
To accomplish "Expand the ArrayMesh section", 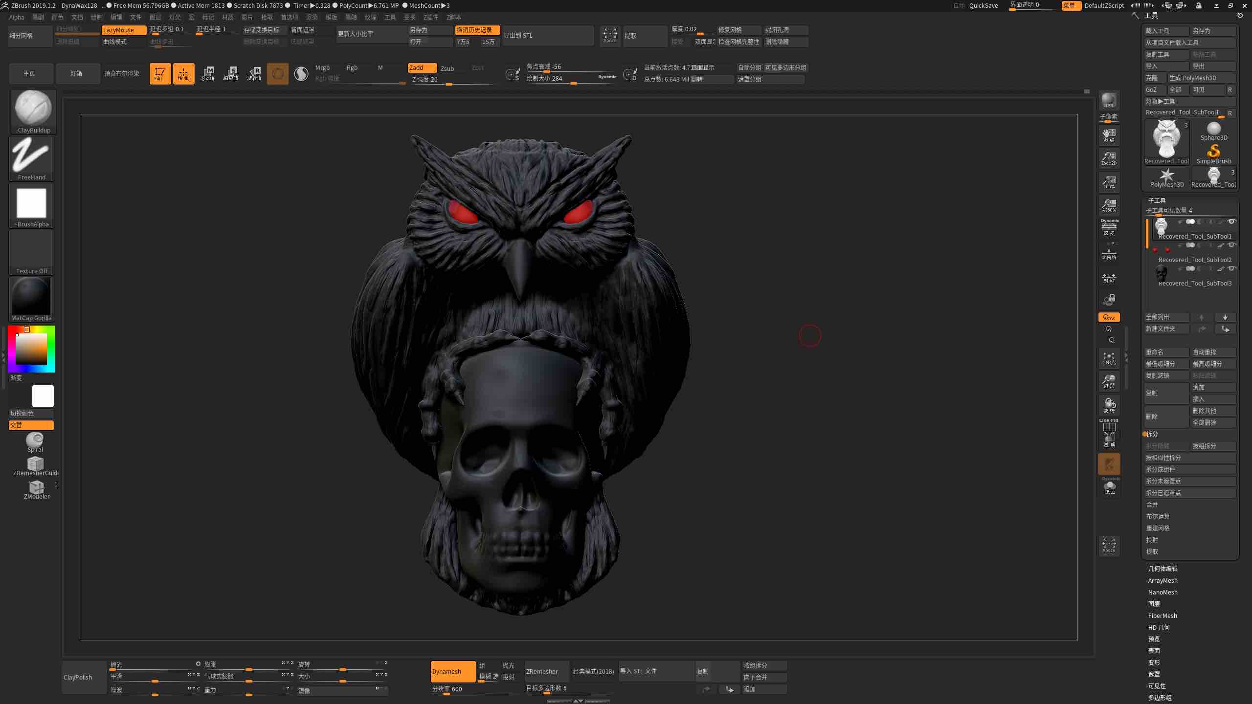I will point(1163,580).
